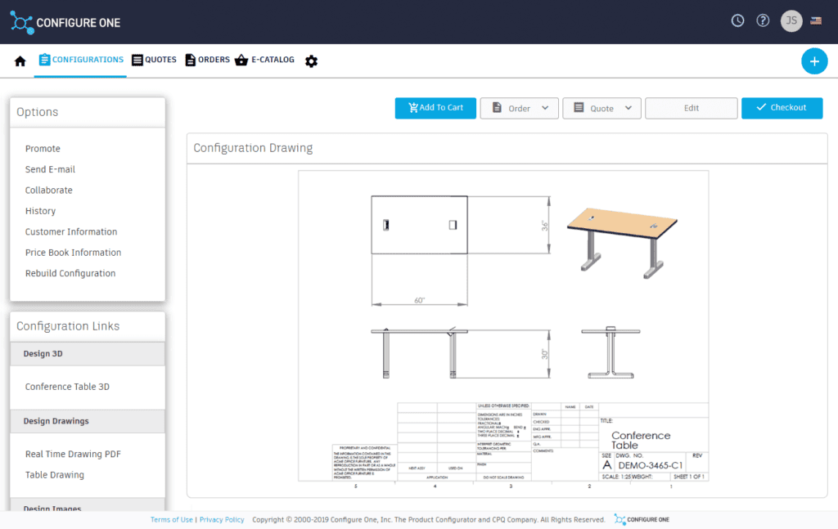Click the DEMO-3465-C1 drawing number
This screenshot has height=529, width=838.
click(651, 465)
